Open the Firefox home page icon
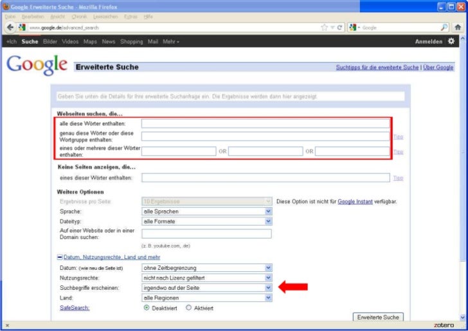The height and width of the screenshot is (331, 468). coord(458,28)
